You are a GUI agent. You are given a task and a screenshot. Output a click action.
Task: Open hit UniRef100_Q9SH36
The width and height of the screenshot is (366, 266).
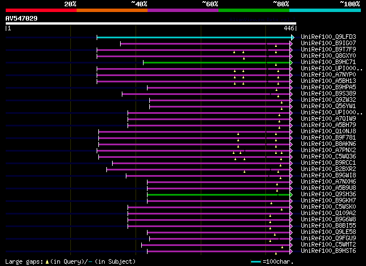coord(328,194)
